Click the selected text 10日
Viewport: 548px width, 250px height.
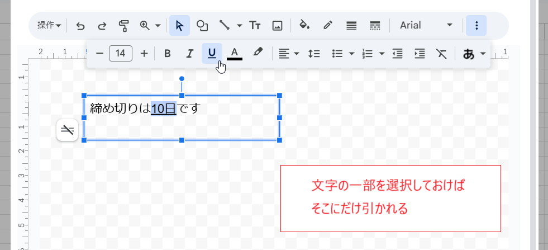coord(164,109)
